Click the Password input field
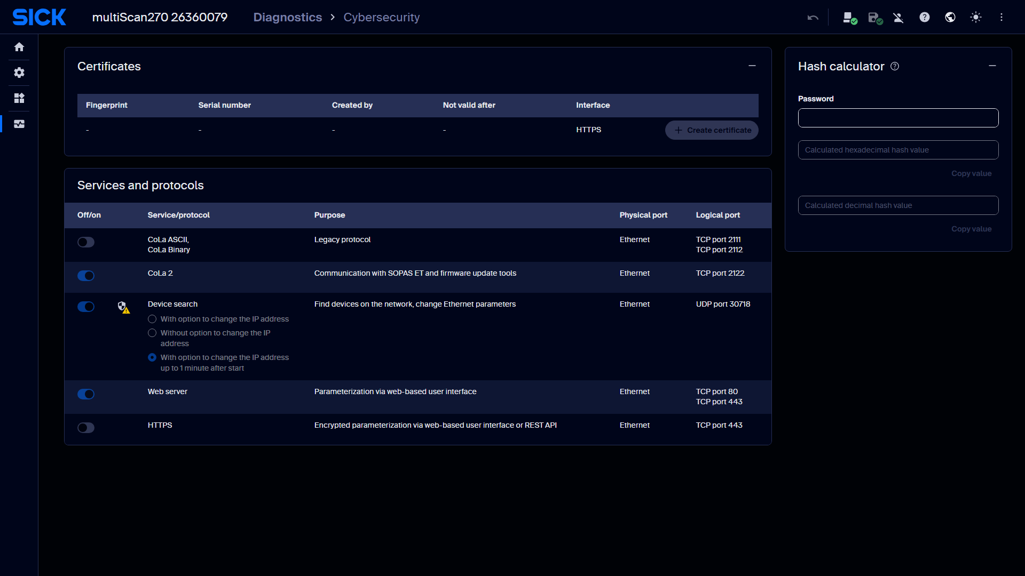This screenshot has height=576, width=1025. click(x=898, y=118)
